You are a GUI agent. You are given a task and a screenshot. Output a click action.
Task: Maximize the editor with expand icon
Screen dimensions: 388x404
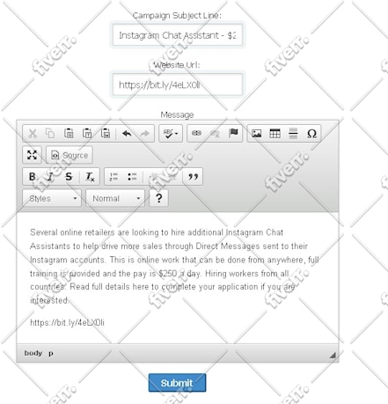point(32,155)
